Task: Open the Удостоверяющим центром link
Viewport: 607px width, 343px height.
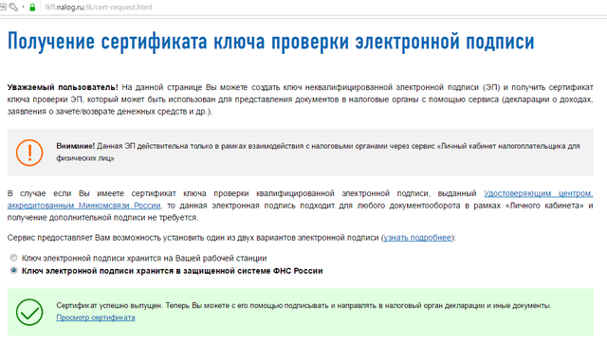Action: [539, 193]
